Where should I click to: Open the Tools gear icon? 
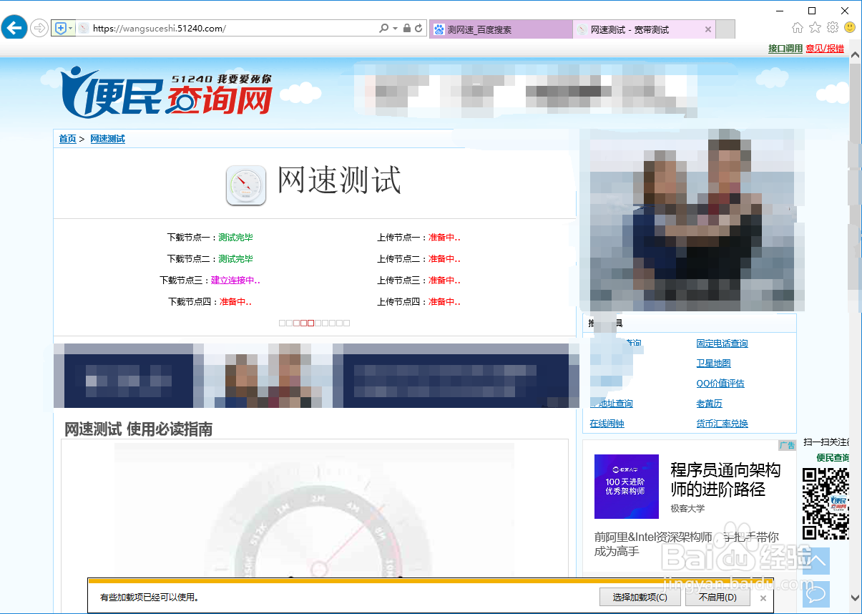tap(832, 28)
